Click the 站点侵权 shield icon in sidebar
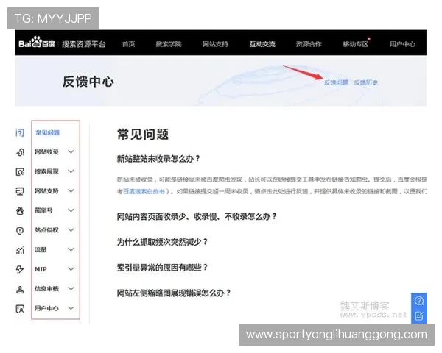This screenshot has height=353, width=442. click(20, 230)
